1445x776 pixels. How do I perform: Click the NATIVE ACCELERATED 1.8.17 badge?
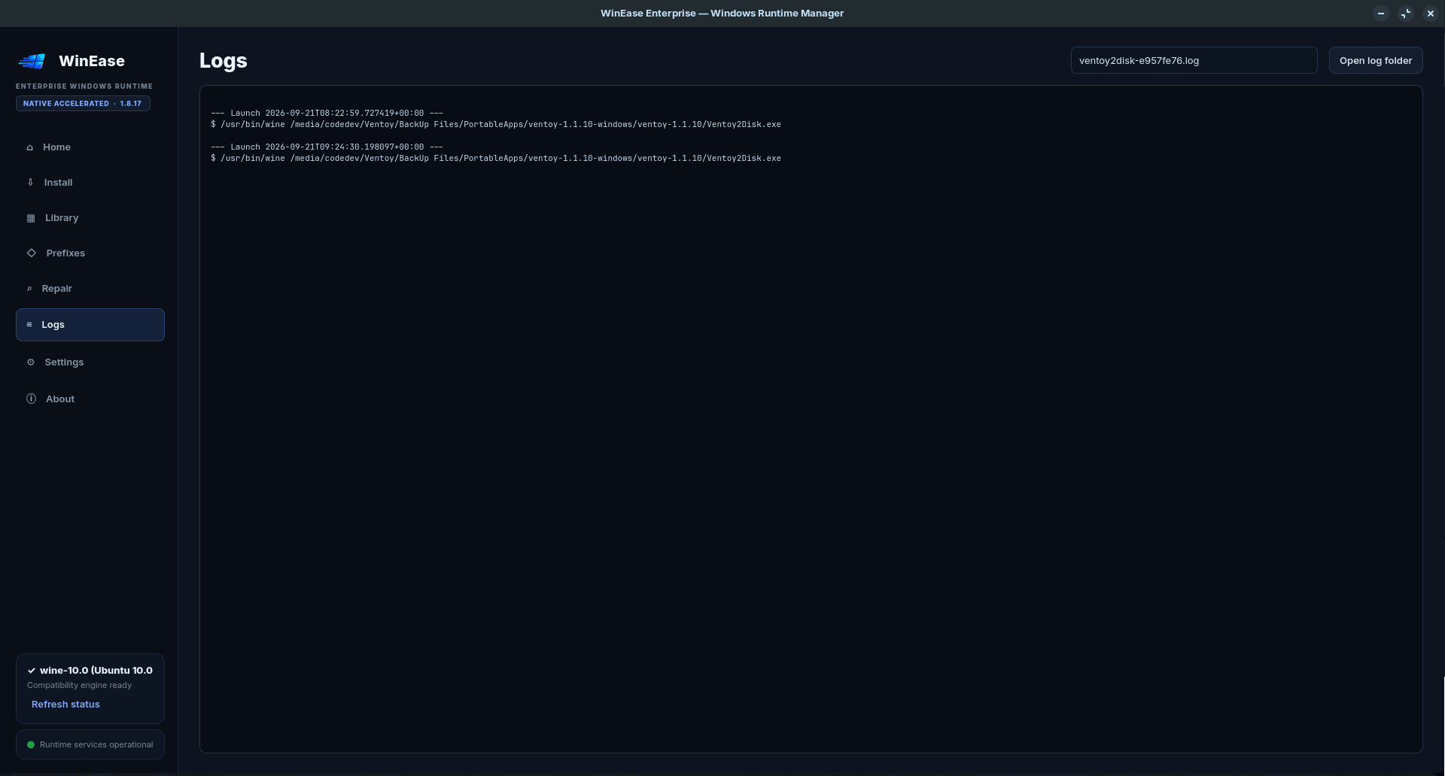83,104
